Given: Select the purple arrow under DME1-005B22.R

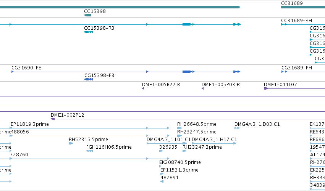Looking at the screenshot, I should click(x=143, y=88).
